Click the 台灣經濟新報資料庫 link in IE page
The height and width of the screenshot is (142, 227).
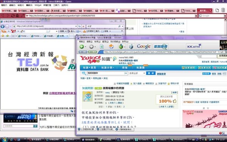(62, 93)
